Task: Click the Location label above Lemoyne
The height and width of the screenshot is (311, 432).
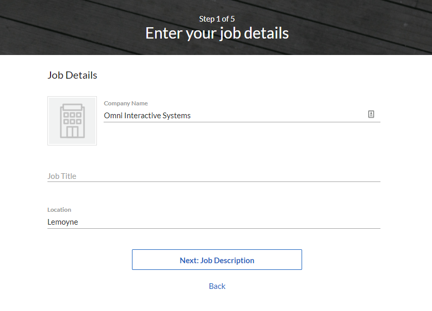Action: pyautogui.click(x=59, y=210)
